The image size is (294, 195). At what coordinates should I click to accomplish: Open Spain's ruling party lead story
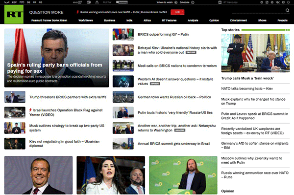[54, 68]
